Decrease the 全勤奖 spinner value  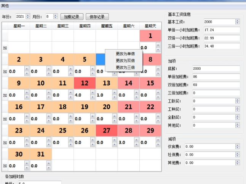[238, 119]
